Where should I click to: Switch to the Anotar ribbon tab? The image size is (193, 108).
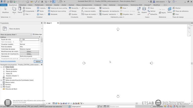pyautogui.click(x=64, y=5)
